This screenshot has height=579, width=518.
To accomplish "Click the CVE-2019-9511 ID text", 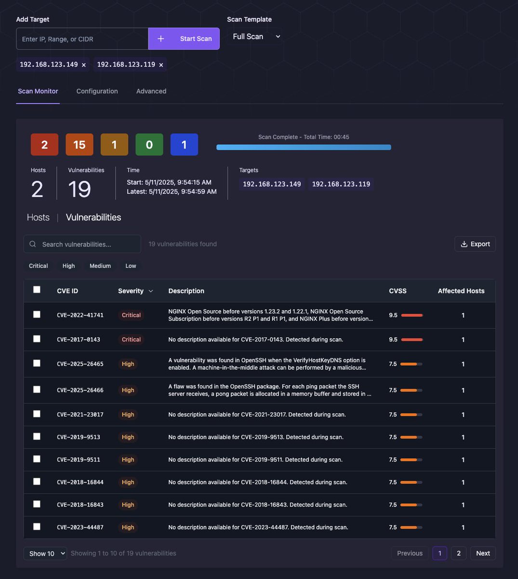I will 79,460.
